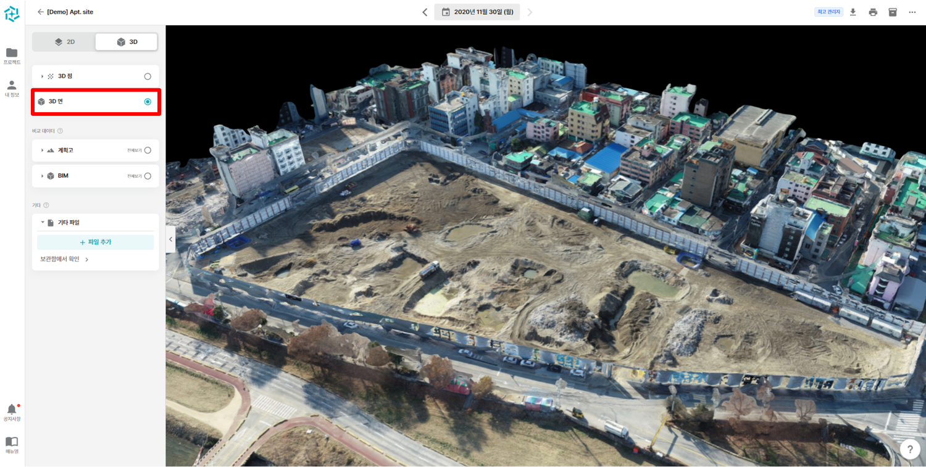Expand the BIM comparison data entry
Screen dimensions: 926x467
41,176
